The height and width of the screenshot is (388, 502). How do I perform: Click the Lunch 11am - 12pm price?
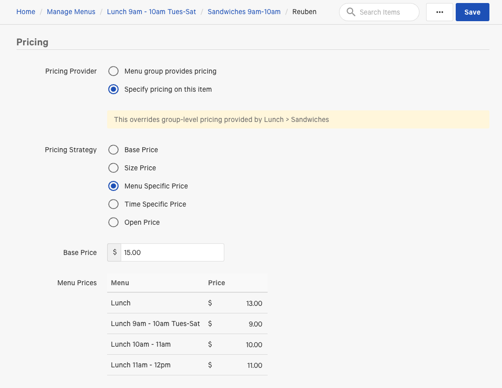(254, 365)
